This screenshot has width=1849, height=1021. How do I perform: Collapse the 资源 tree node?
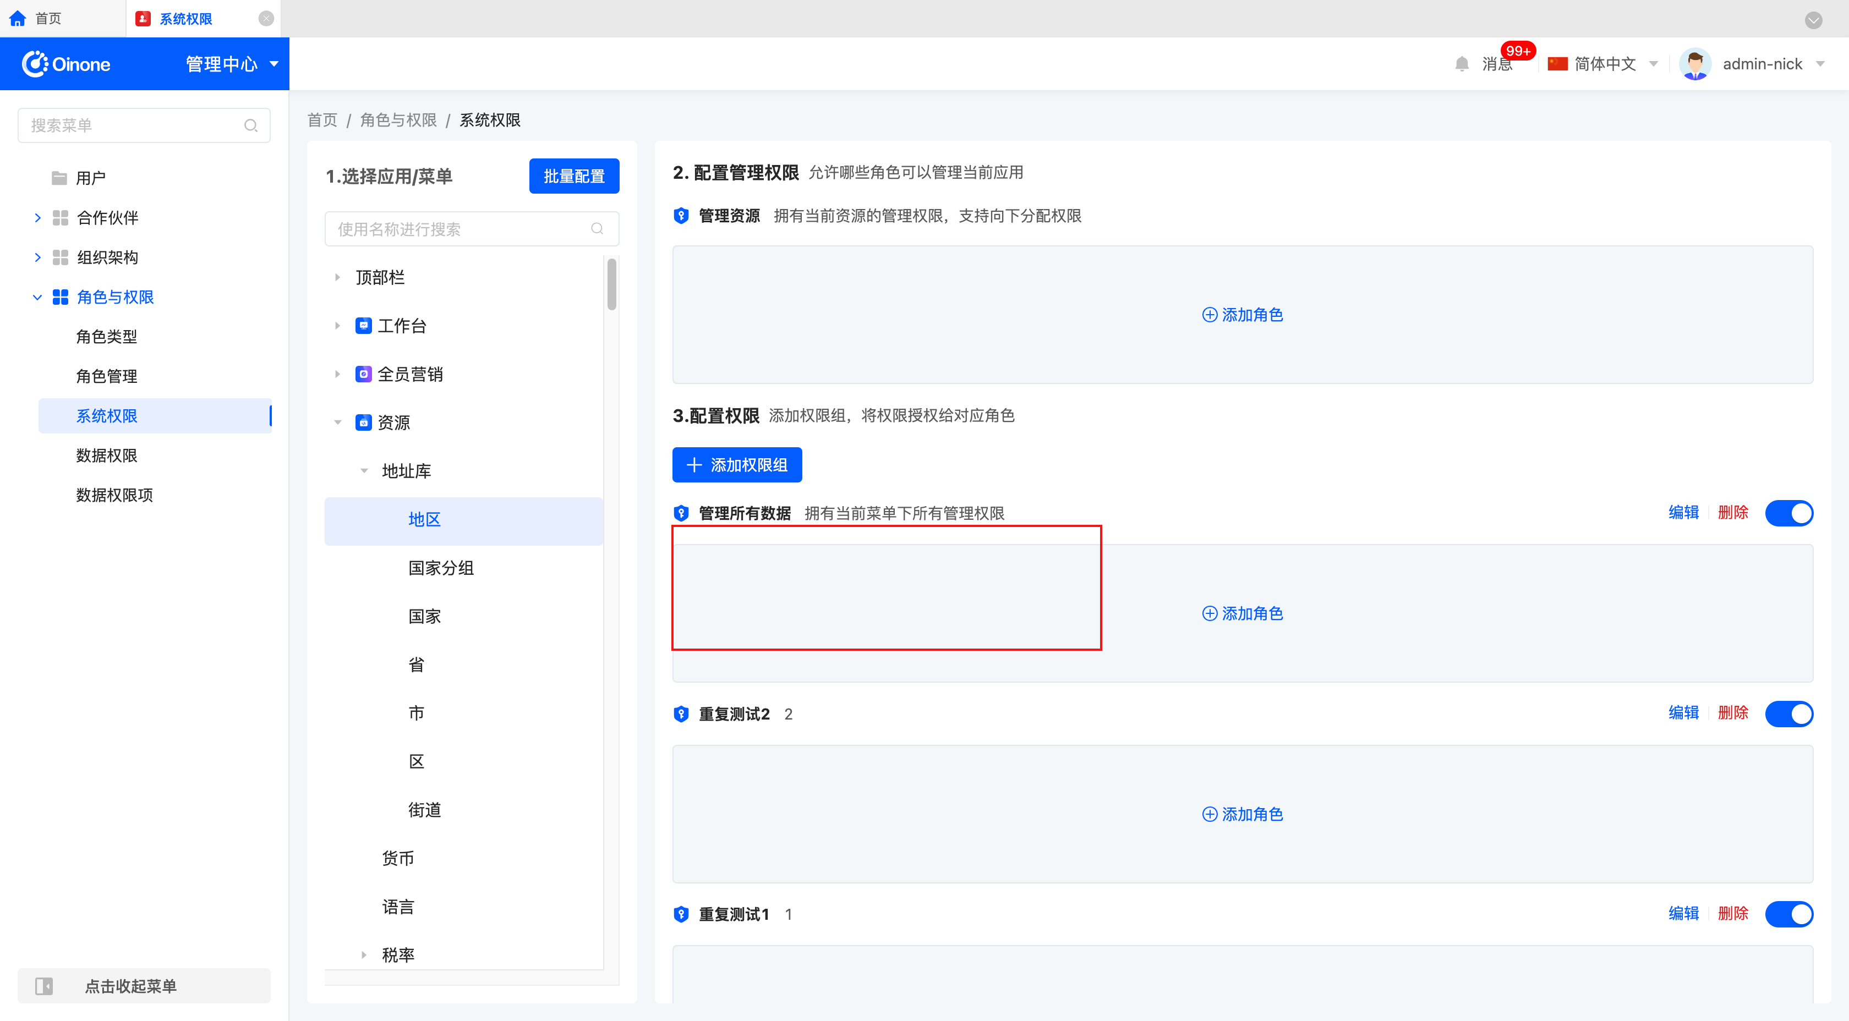pyautogui.click(x=337, y=422)
